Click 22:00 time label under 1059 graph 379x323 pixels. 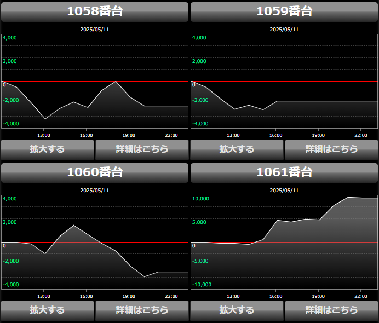click(x=361, y=135)
